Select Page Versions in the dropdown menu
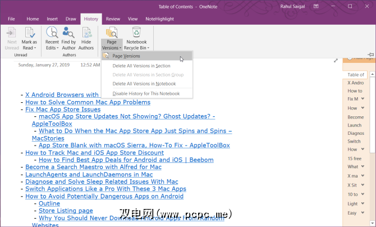 126,56
